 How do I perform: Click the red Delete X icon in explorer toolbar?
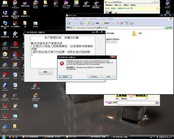(122, 23)
